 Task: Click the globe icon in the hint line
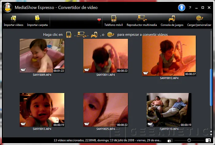coord(111,34)
